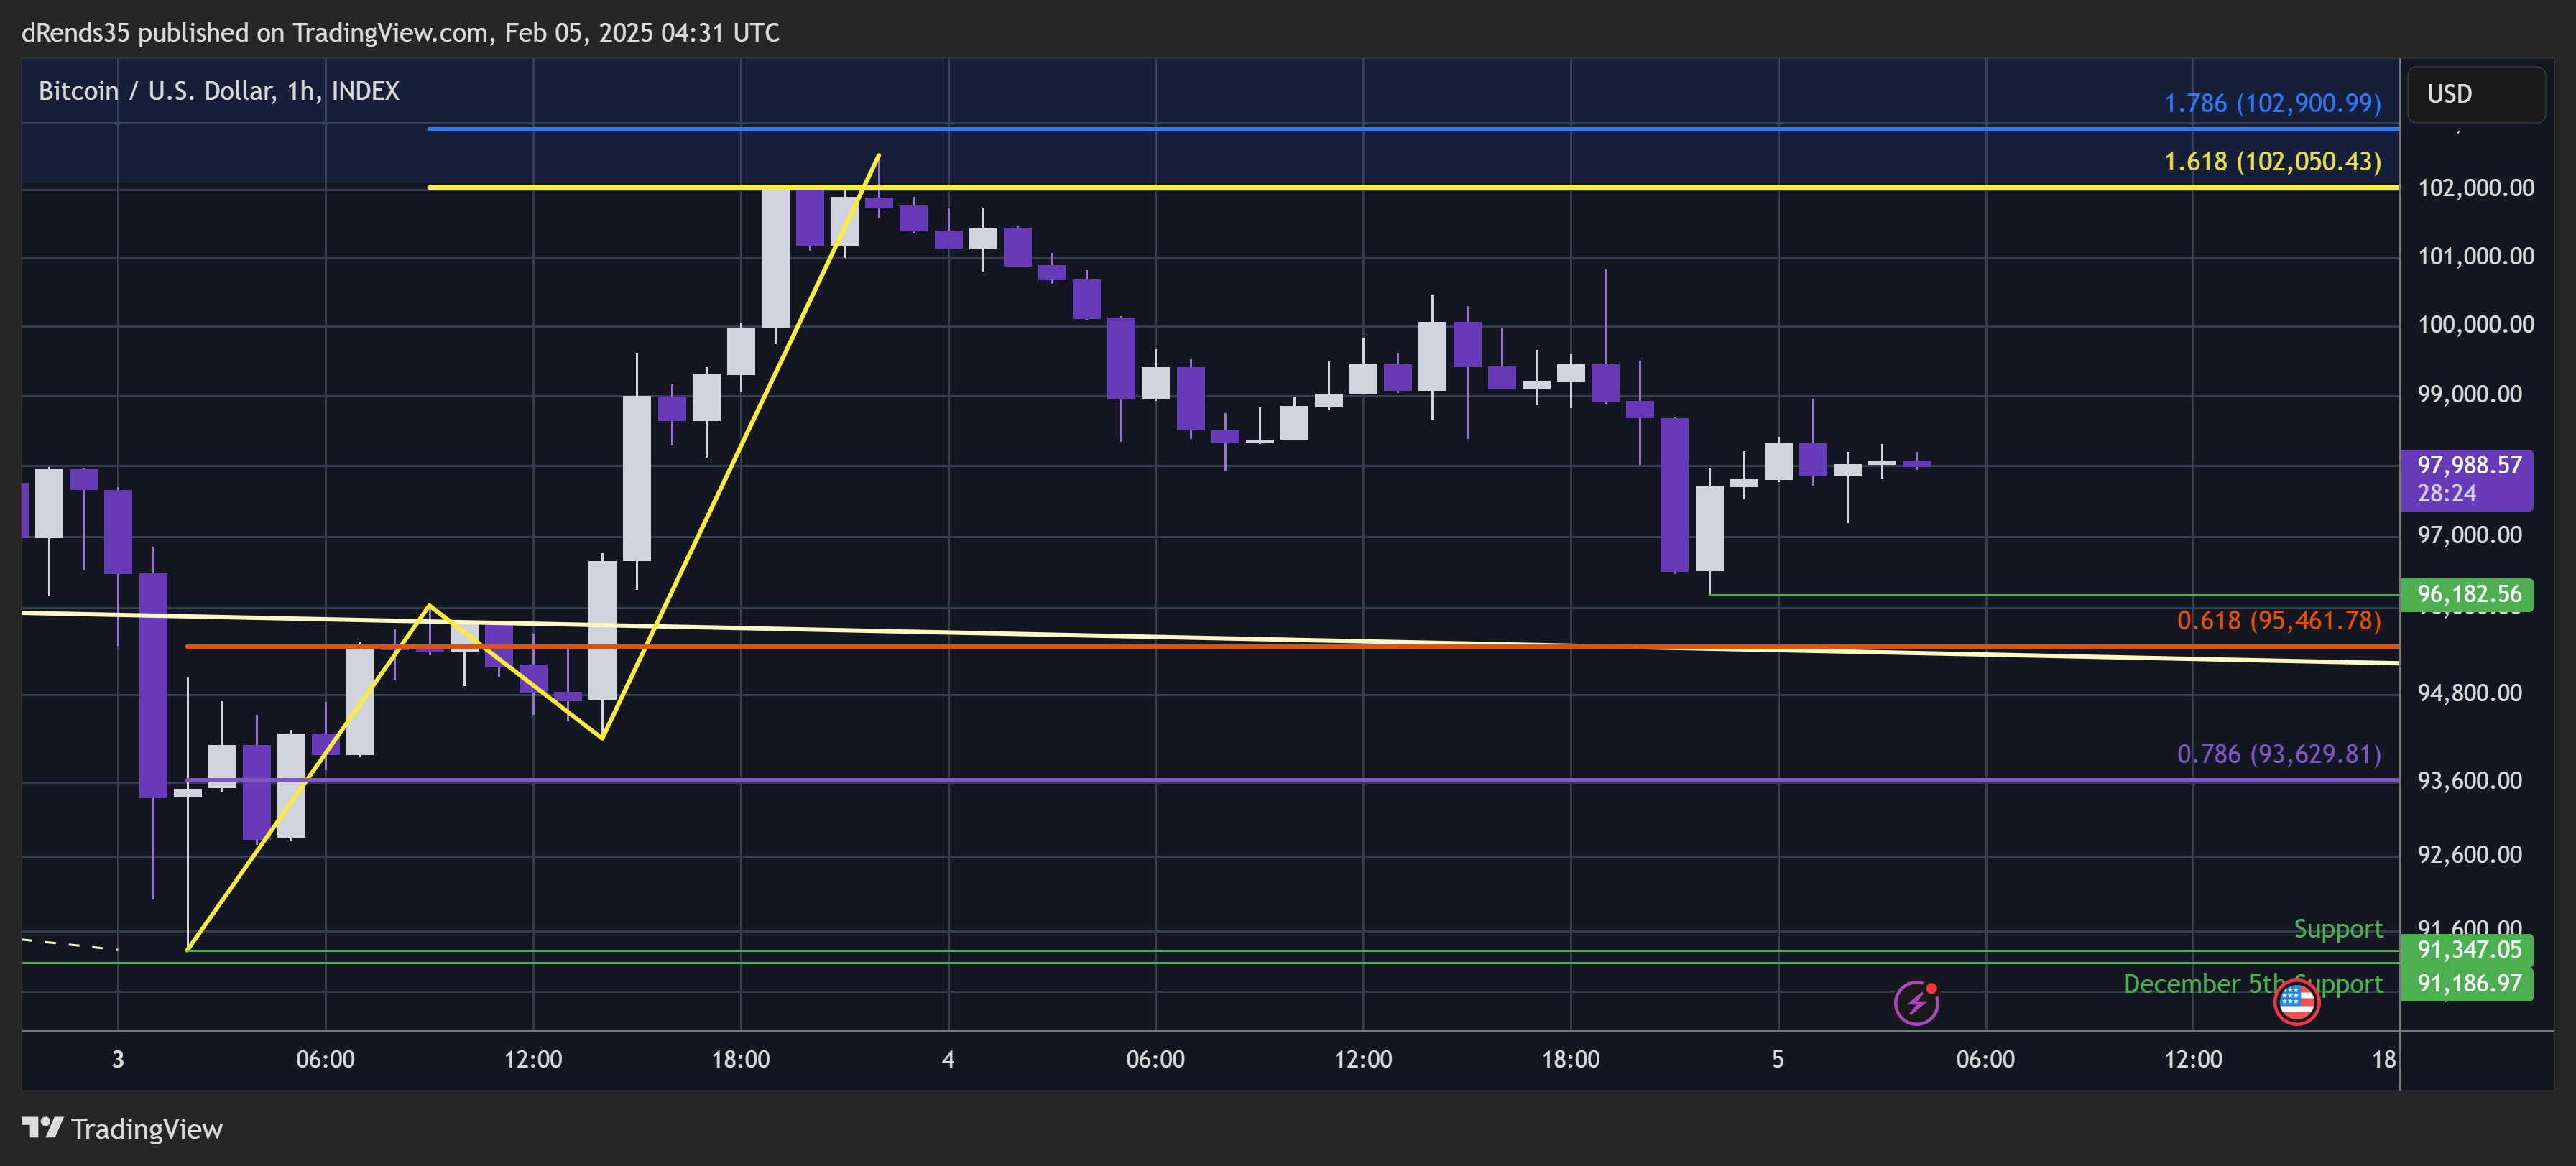Click the December 5th Support label
The image size is (2576, 1166).
(2253, 984)
